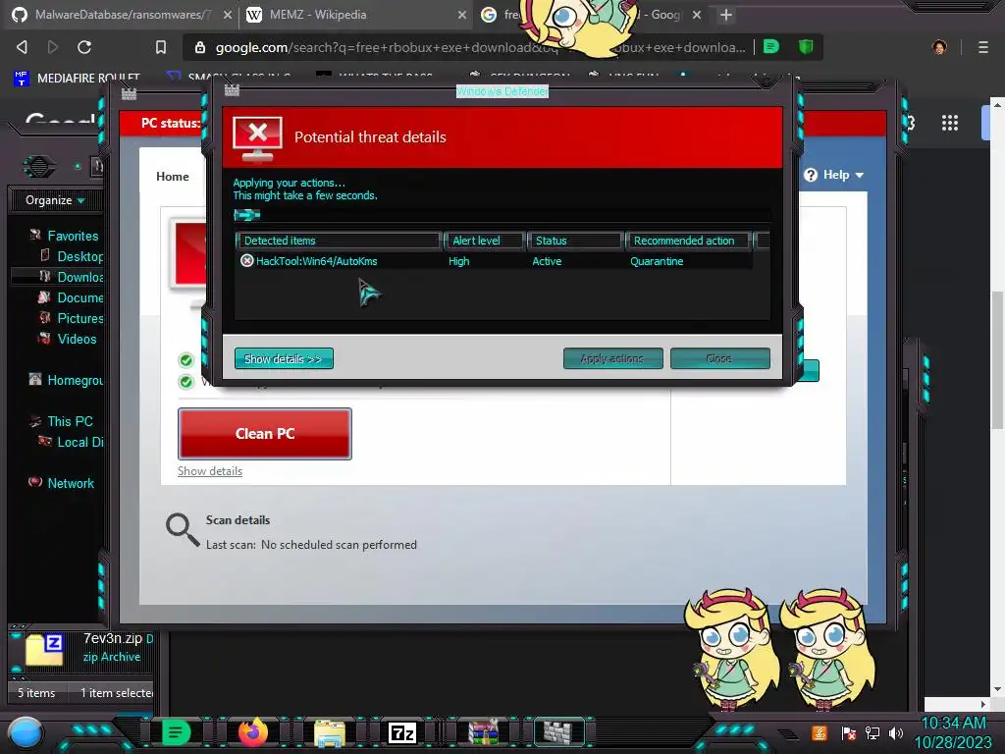This screenshot has height=754, width=1005.
Task: Sort by Detected items column
Action: pyautogui.click(x=339, y=241)
